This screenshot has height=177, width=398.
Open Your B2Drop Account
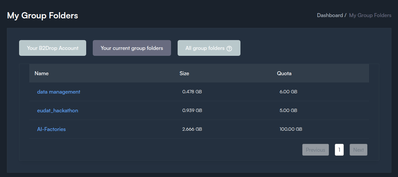point(53,48)
